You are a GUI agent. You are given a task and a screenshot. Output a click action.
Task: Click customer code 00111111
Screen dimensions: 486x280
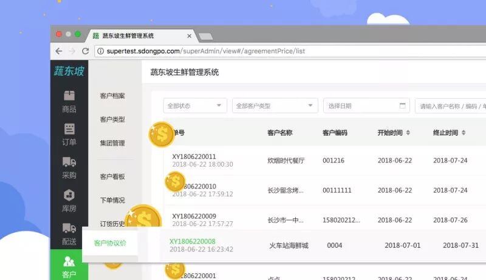point(337,190)
